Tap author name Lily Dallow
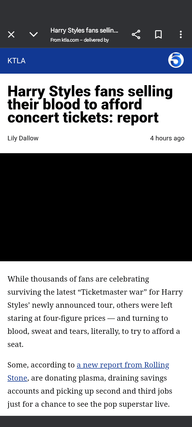This screenshot has width=192, height=427. pos(23,138)
